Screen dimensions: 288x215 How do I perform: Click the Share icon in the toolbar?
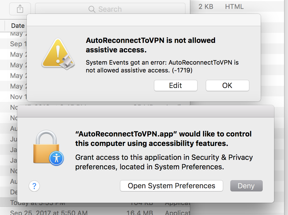(x=19, y=9)
